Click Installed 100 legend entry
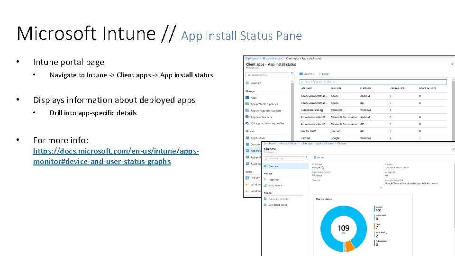The width and height of the screenshot is (455, 256). pyautogui.click(x=378, y=209)
